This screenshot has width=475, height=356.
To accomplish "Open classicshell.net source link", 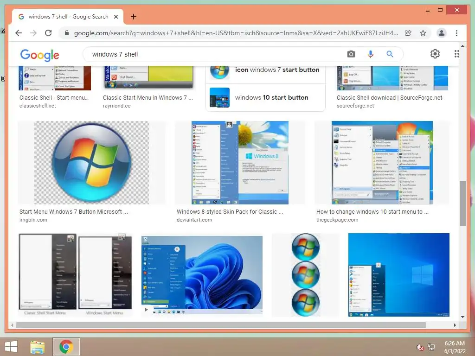I will (x=38, y=106).
